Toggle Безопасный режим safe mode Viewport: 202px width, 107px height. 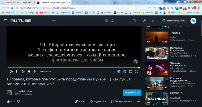pos(173,21)
